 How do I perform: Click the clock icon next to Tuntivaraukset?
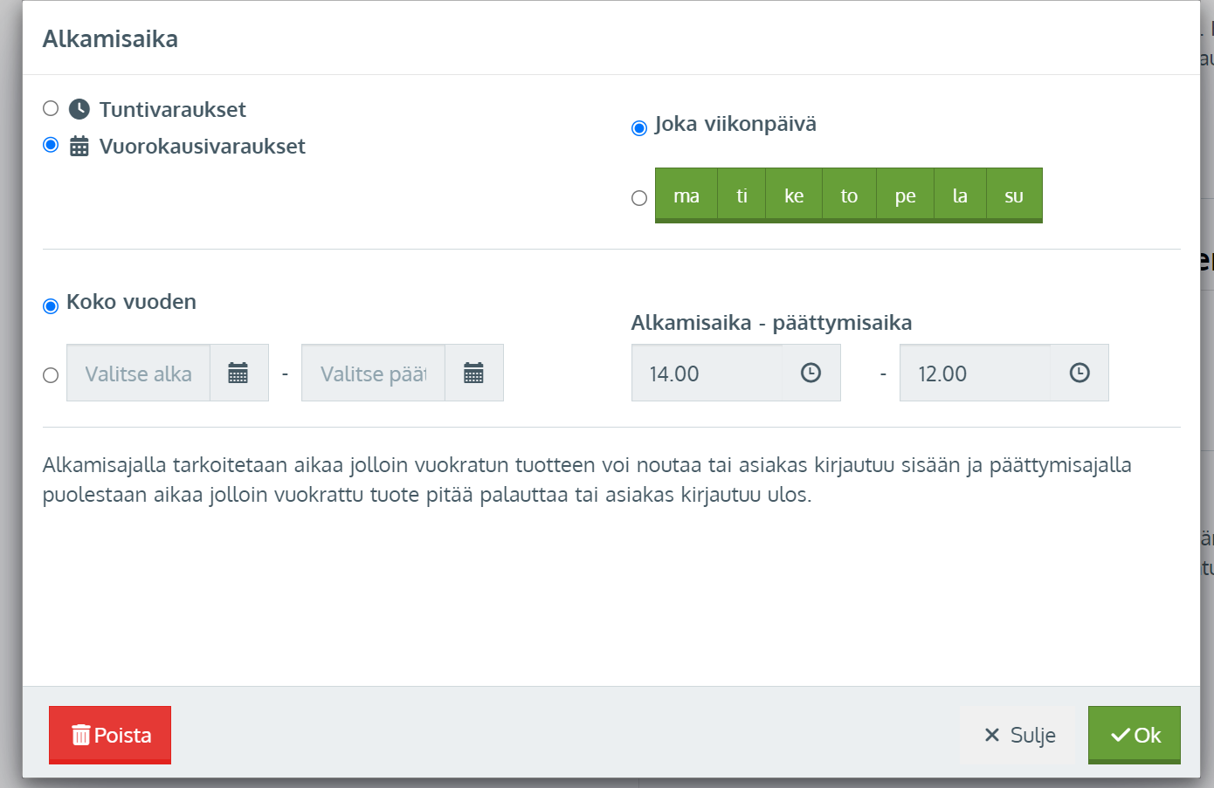[79, 109]
